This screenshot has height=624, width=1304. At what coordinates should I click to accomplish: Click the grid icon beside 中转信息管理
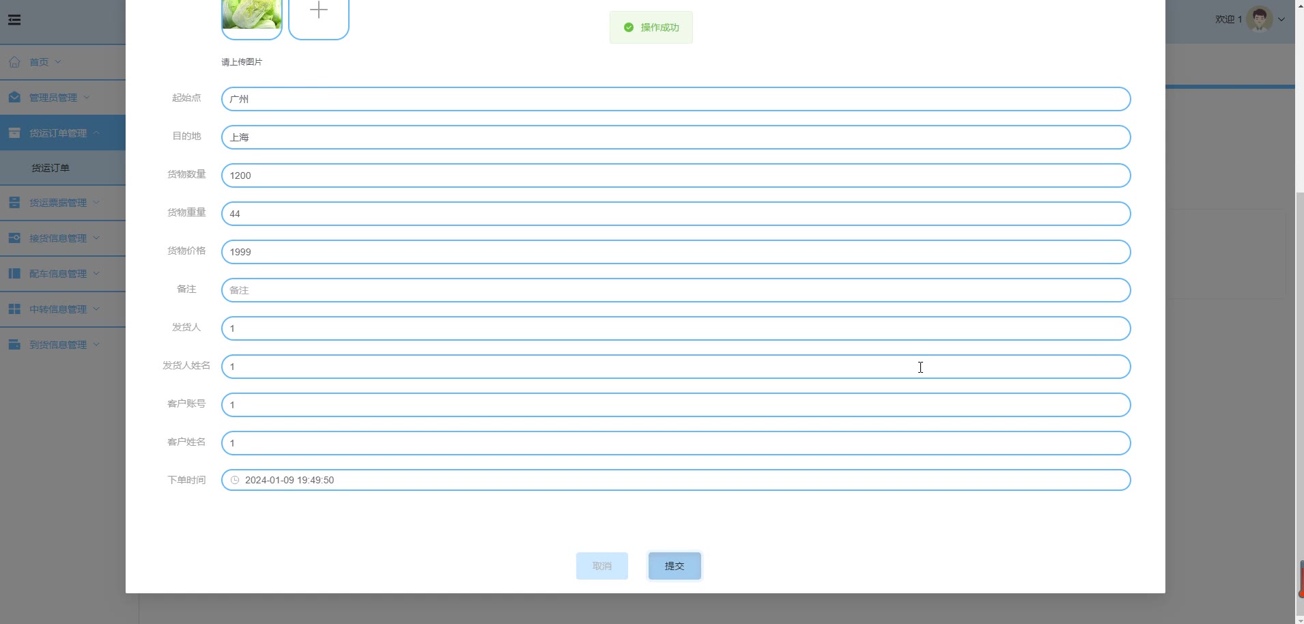coord(14,309)
